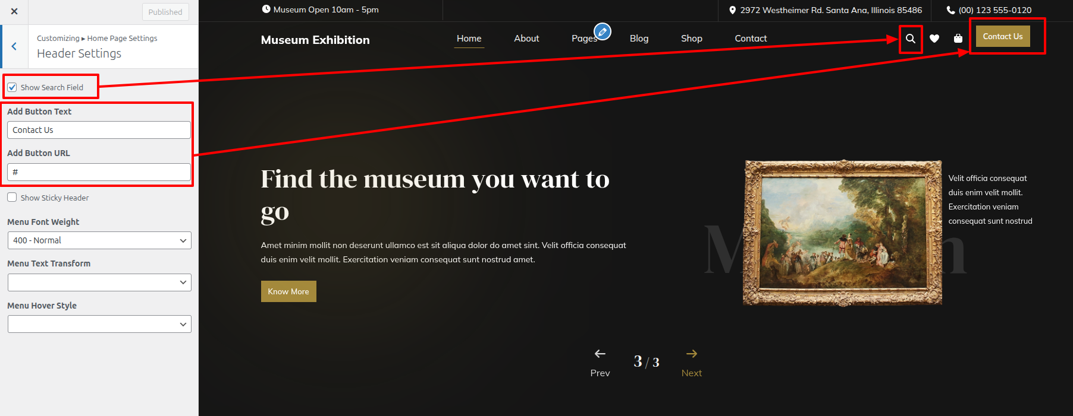Click the search magnifier icon in header

910,39
